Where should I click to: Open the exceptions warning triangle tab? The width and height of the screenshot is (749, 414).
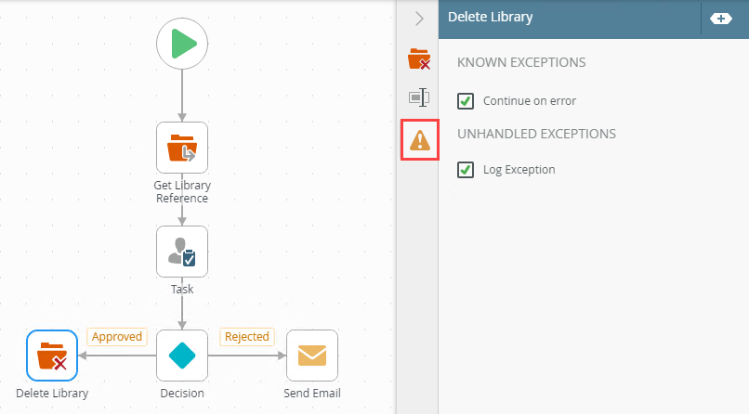[420, 140]
